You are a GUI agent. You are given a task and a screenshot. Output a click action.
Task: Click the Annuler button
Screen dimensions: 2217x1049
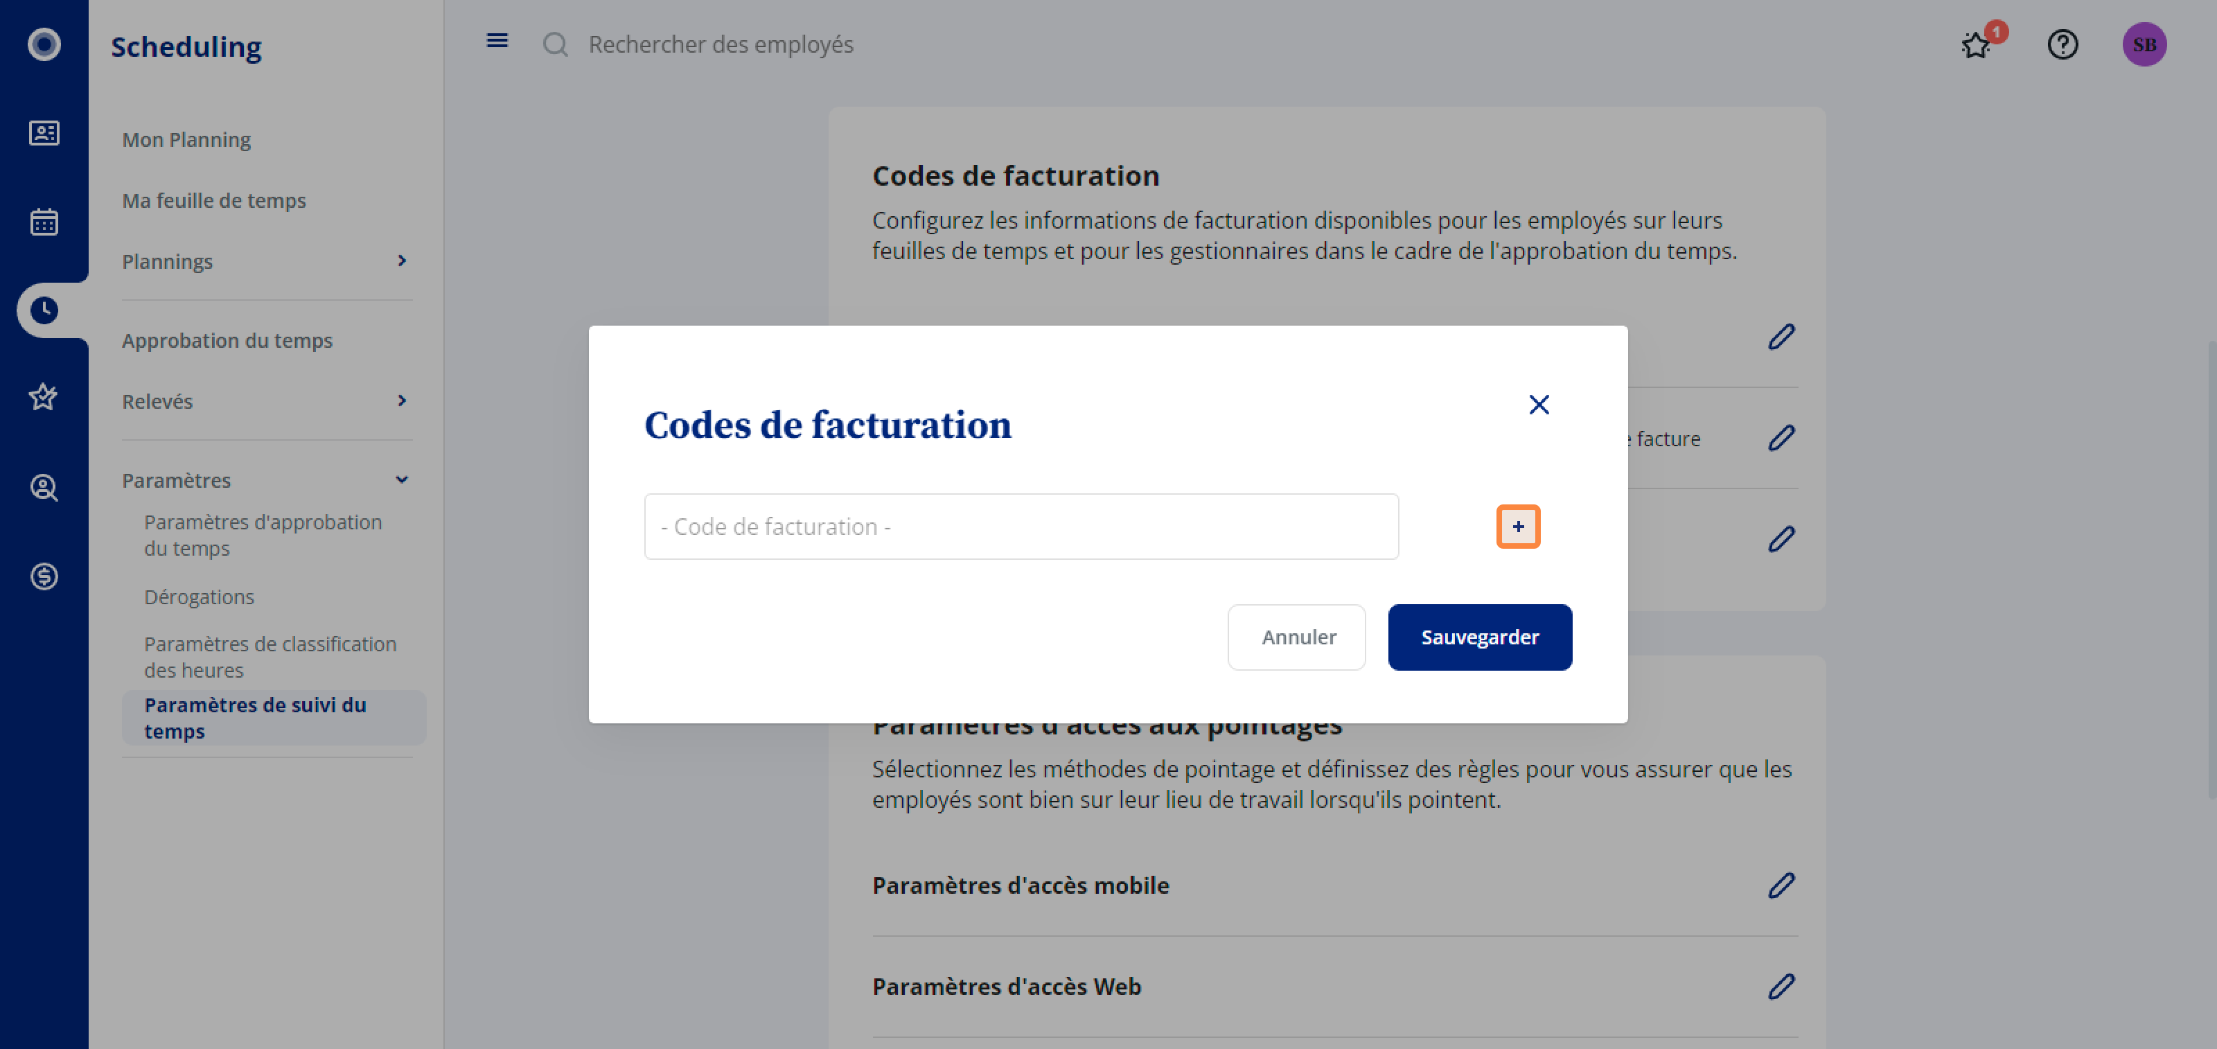pos(1296,637)
